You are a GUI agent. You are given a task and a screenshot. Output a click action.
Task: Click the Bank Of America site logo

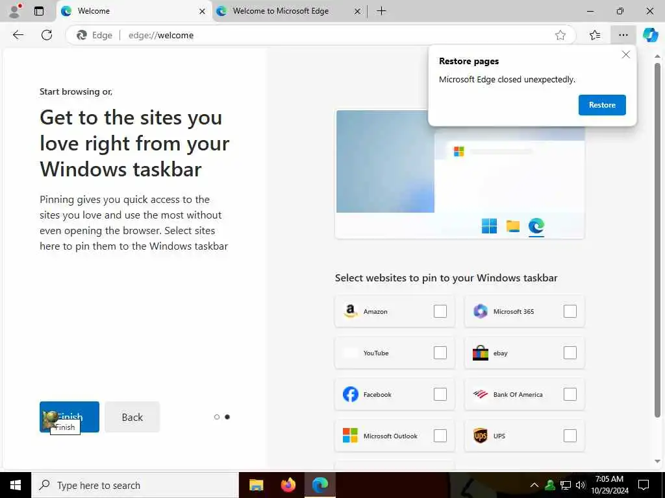pos(480,394)
